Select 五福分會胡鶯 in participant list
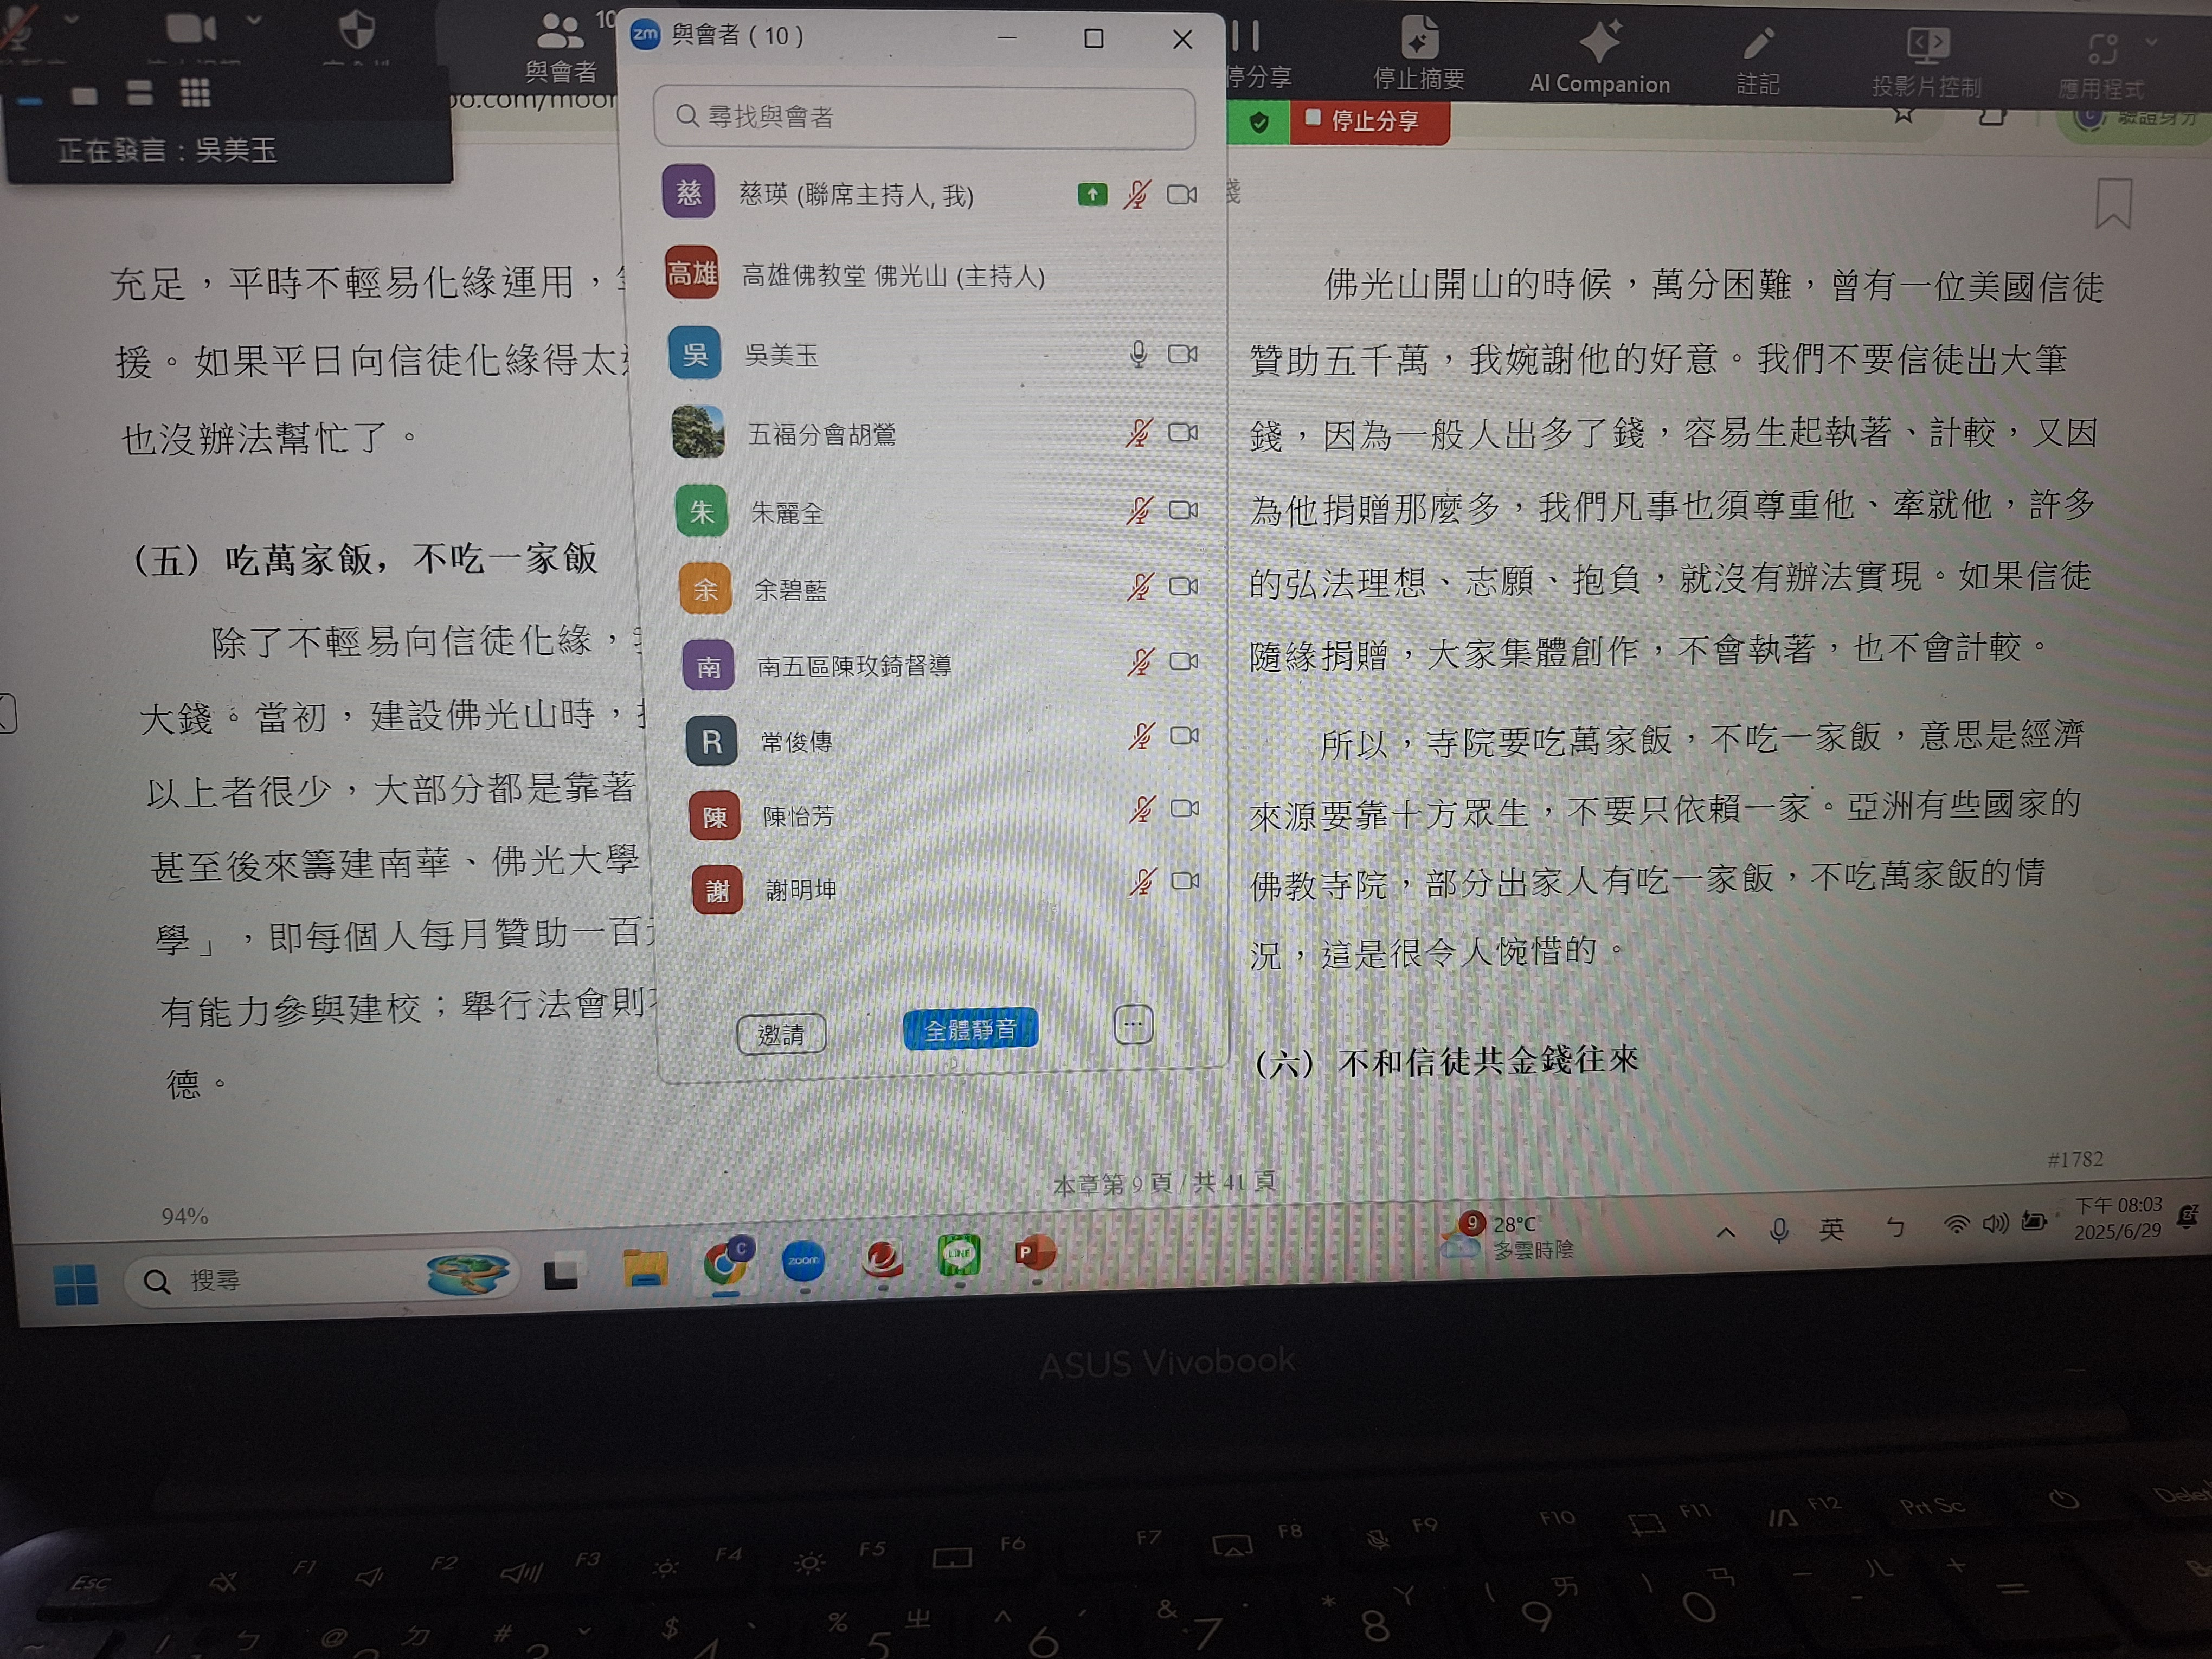This screenshot has width=2212, height=1659. [822, 434]
